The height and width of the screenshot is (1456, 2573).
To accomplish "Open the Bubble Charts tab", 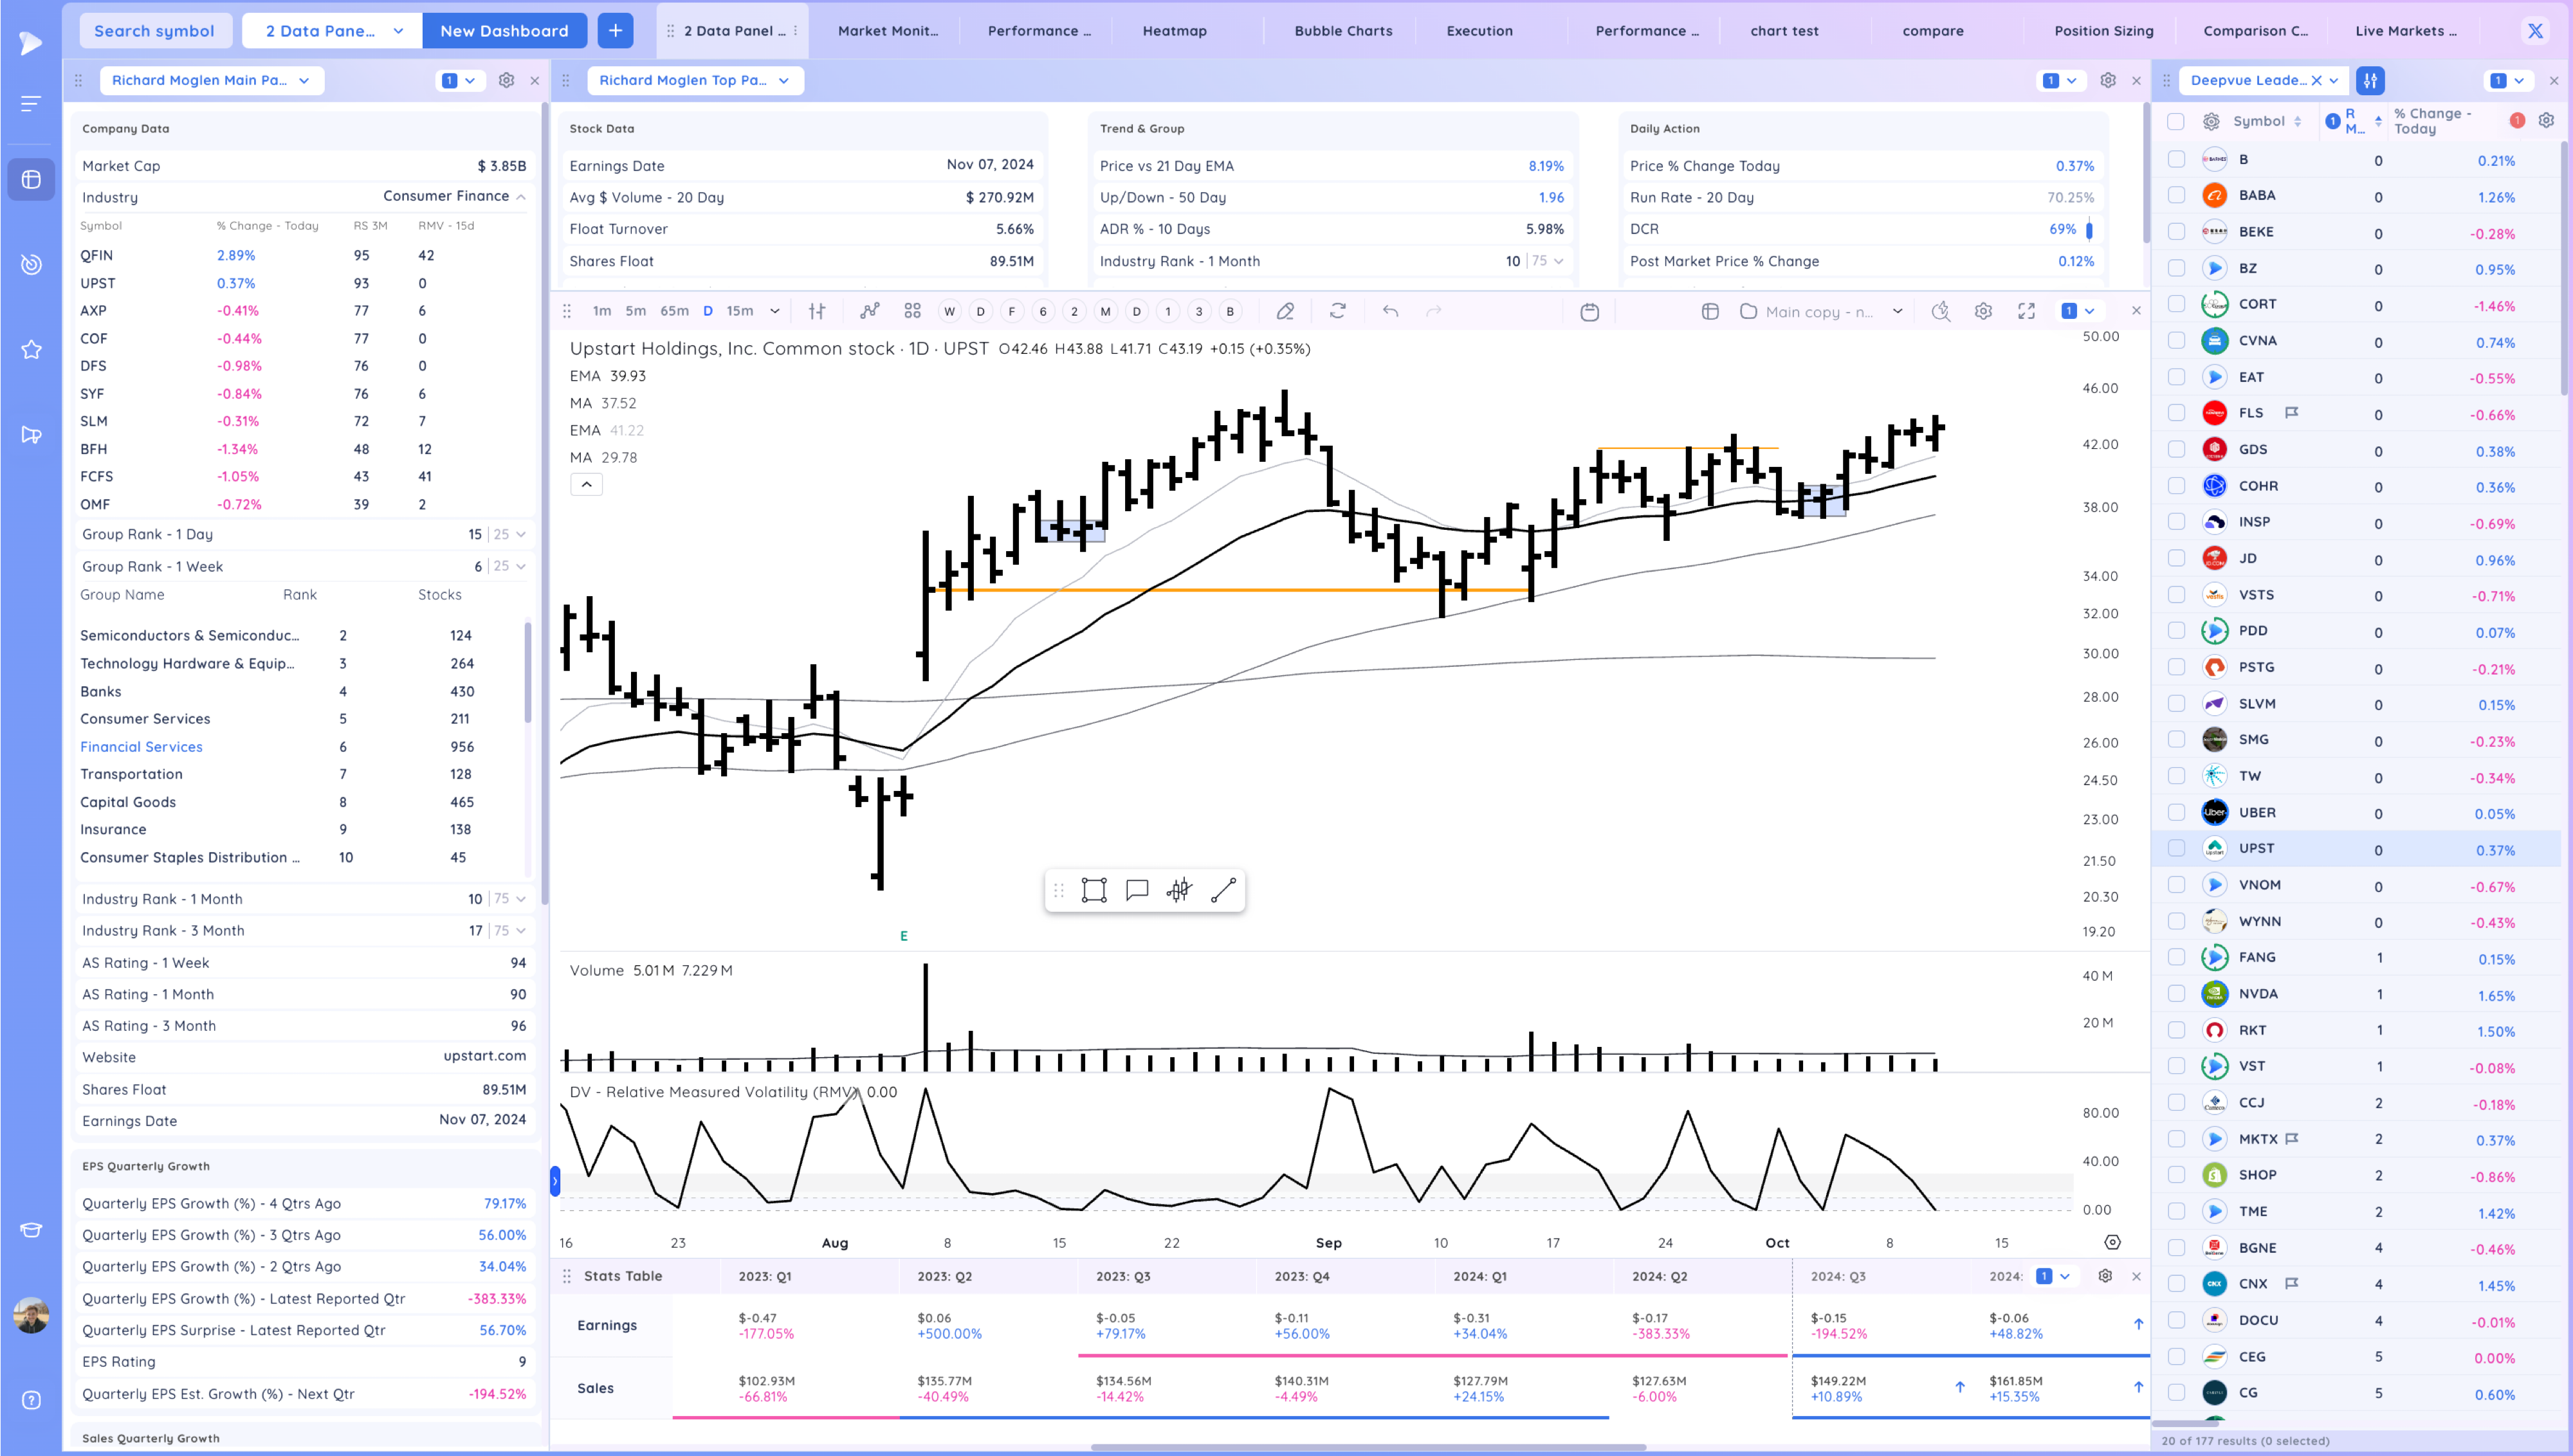I will 1343,31.
